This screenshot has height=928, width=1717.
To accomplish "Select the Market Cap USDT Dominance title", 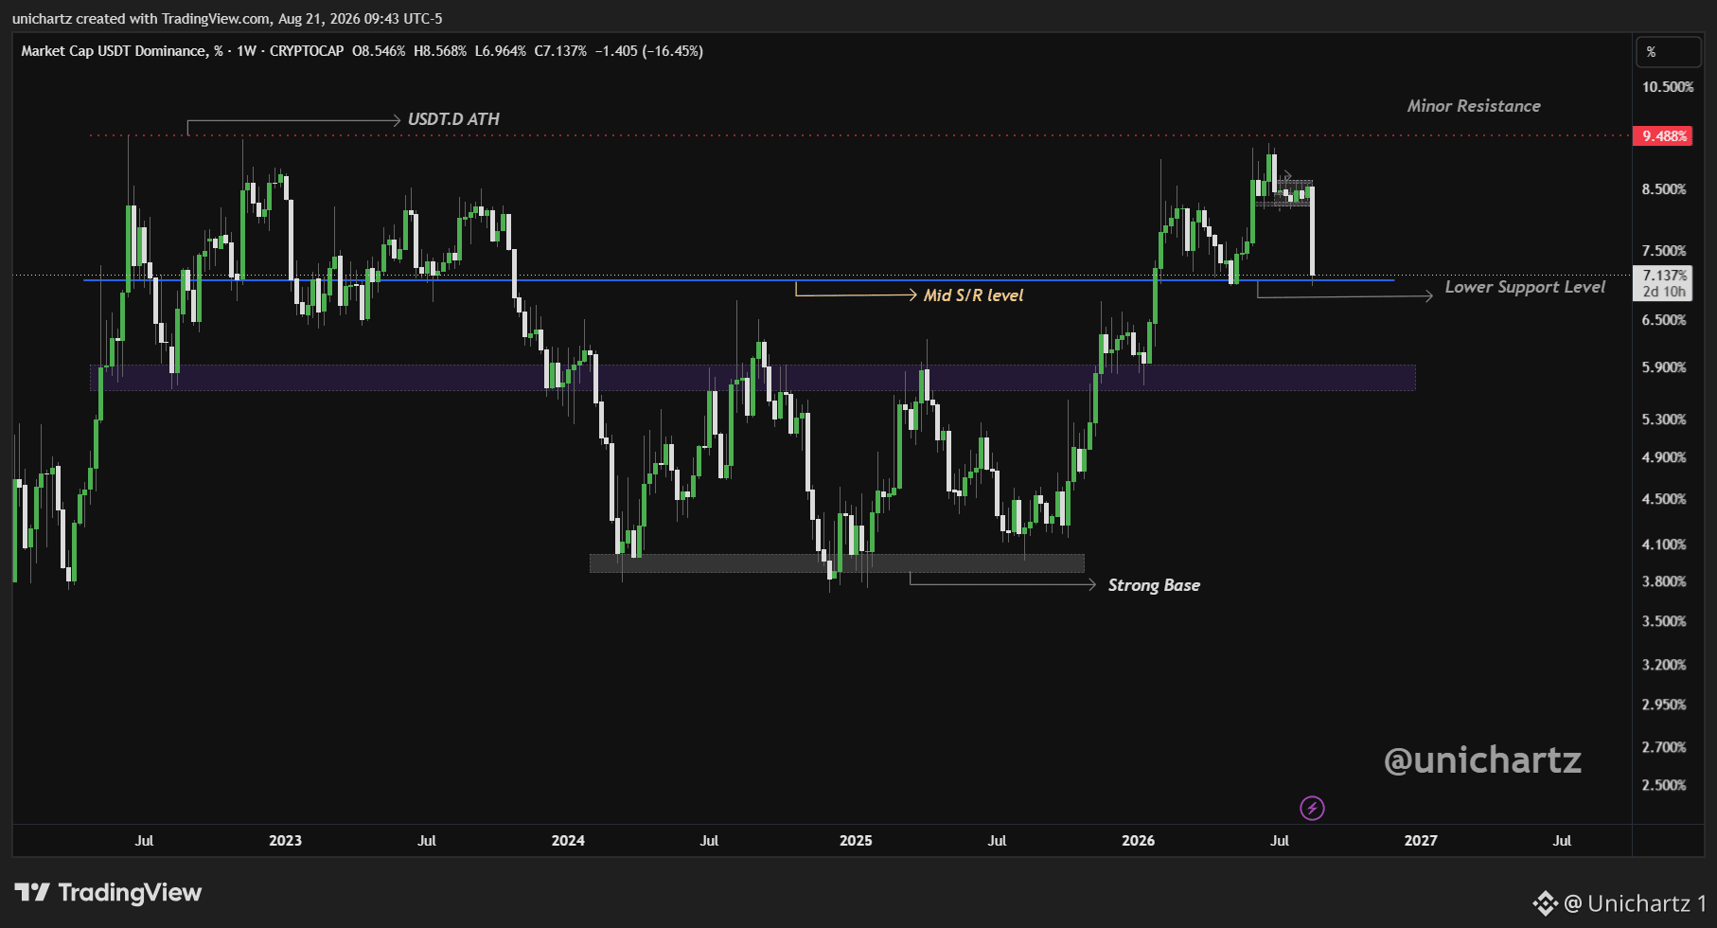I will (122, 51).
